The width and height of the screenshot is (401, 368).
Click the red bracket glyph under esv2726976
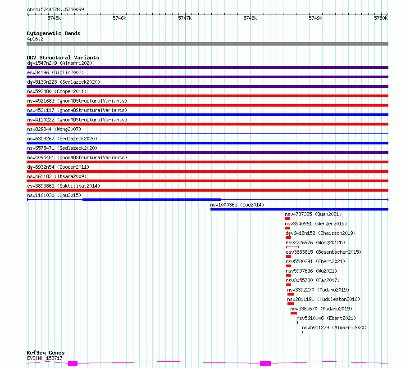[x=292, y=247]
